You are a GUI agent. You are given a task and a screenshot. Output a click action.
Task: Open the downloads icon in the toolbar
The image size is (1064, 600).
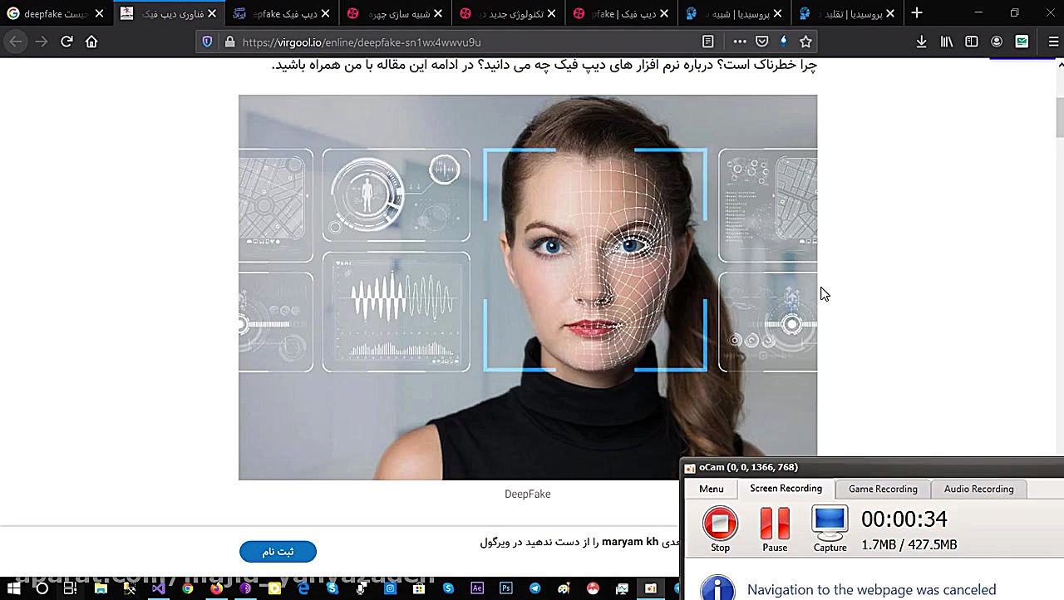pyautogui.click(x=923, y=42)
